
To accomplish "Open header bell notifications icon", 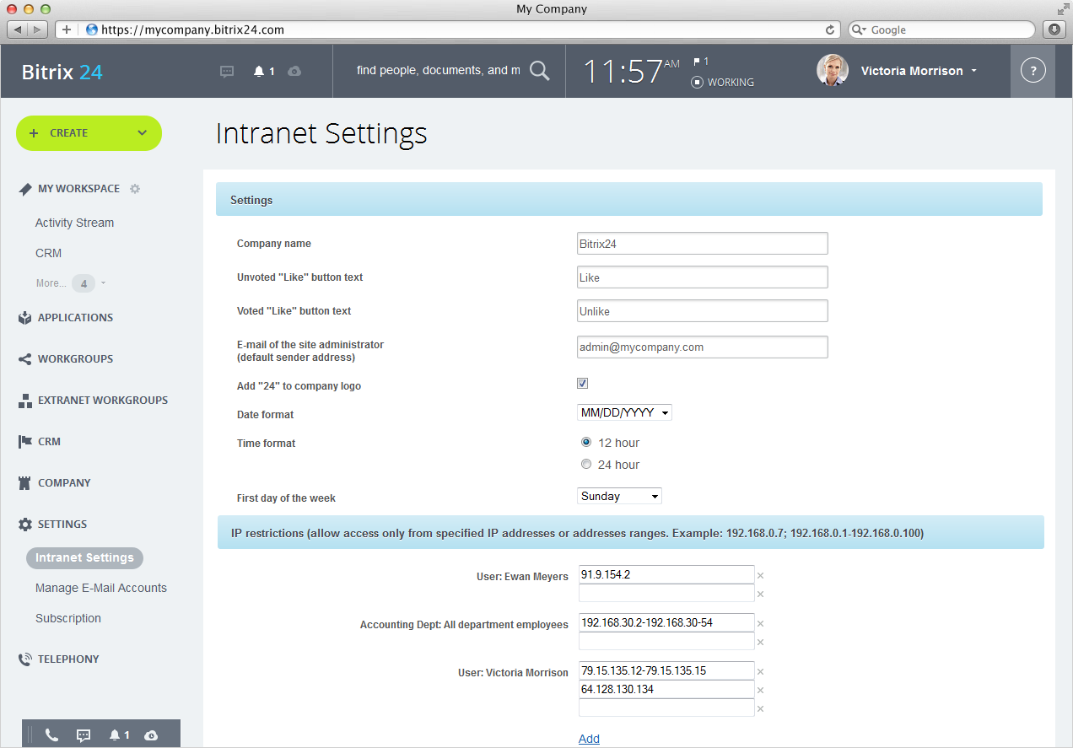I will point(259,72).
